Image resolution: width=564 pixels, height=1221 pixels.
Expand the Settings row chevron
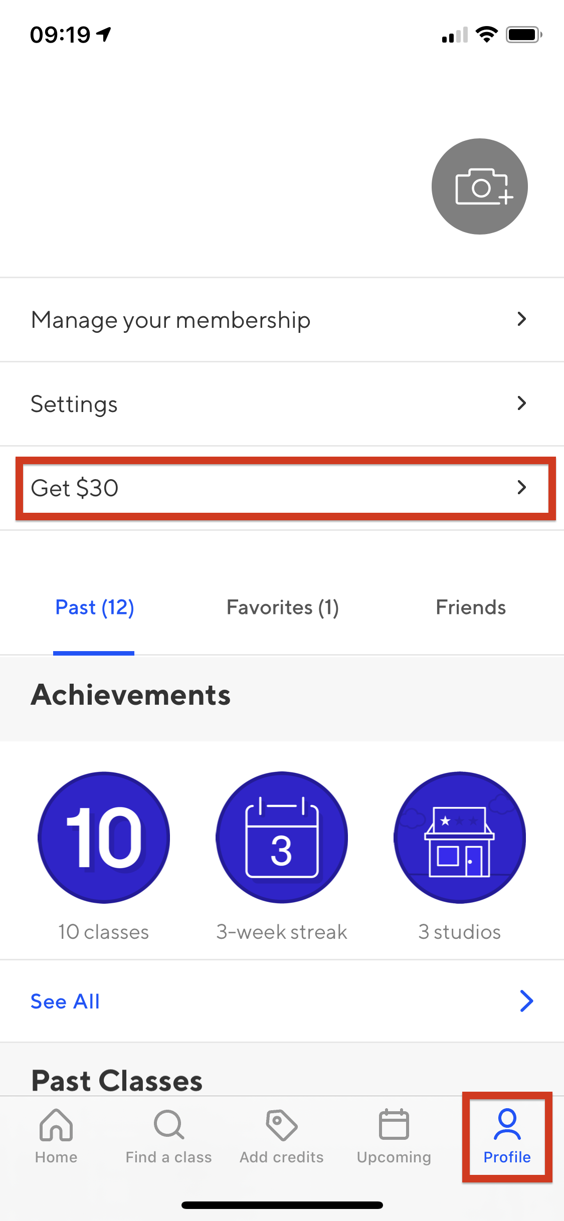click(522, 403)
